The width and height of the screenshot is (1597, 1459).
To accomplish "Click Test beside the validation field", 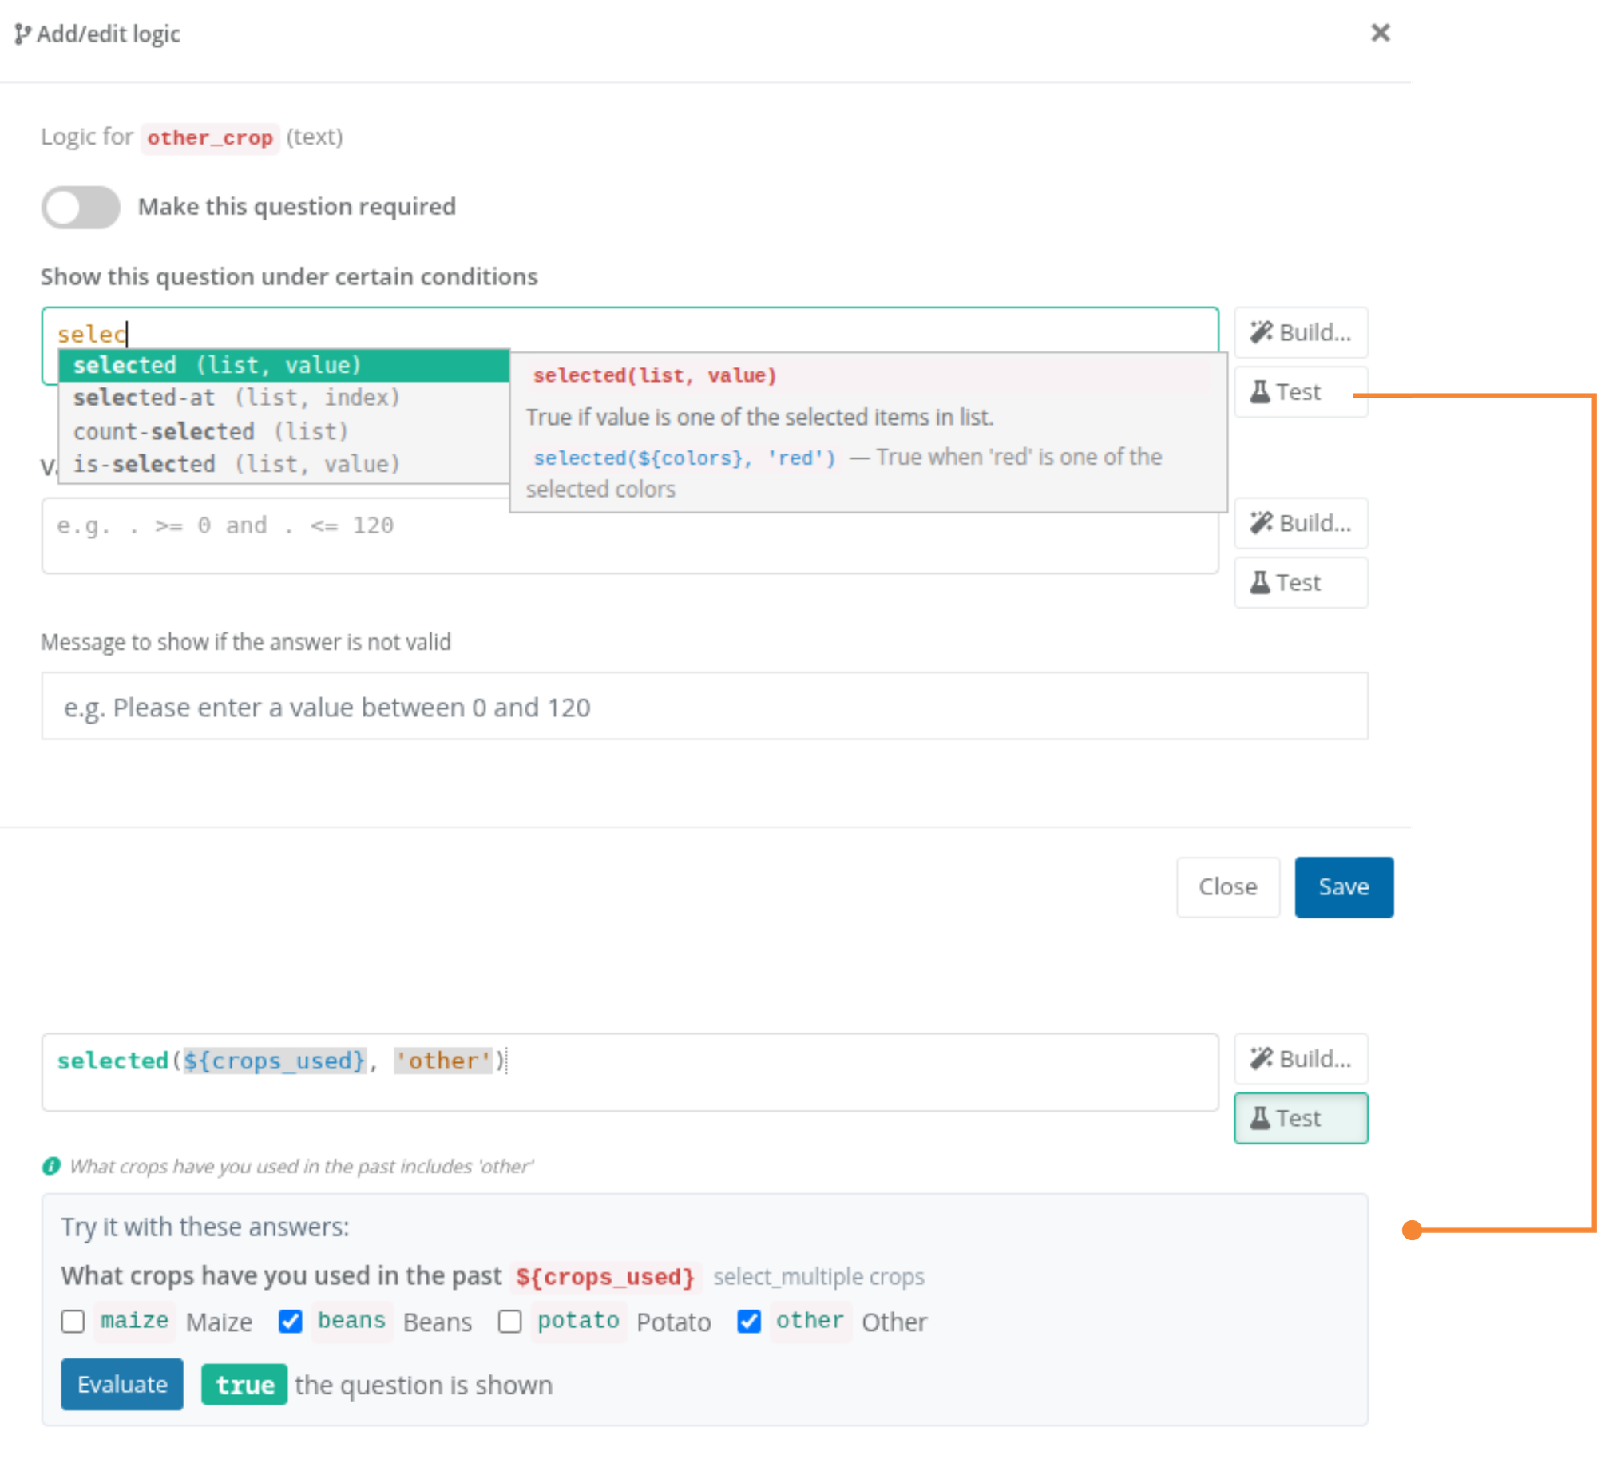I will (1300, 583).
